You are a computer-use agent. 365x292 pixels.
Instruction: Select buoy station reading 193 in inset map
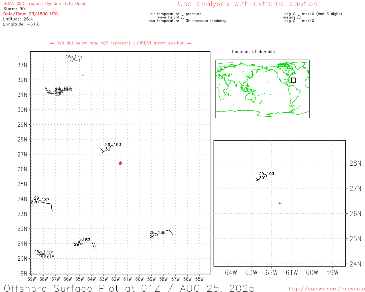[x=265, y=176]
